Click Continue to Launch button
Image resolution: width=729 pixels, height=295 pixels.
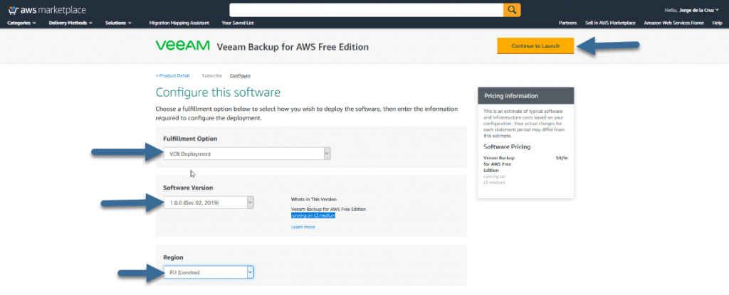point(535,46)
